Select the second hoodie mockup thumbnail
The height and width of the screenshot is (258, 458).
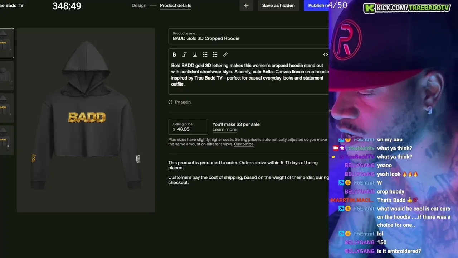[6, 76]
